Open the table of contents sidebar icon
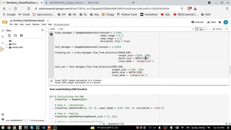 tap(3, 30)
